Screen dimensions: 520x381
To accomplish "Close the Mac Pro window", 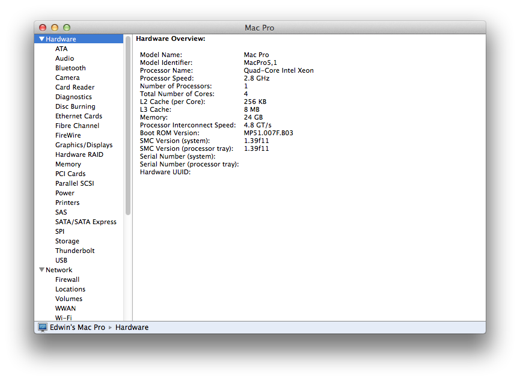I will pos(43,28).
